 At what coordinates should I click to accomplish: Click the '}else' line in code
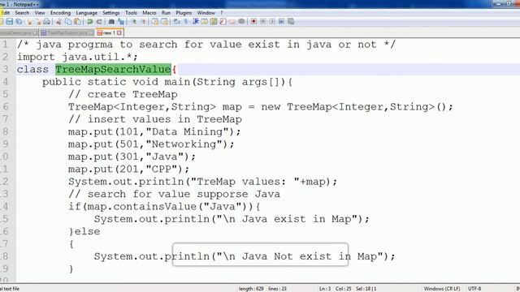(84, 231)
